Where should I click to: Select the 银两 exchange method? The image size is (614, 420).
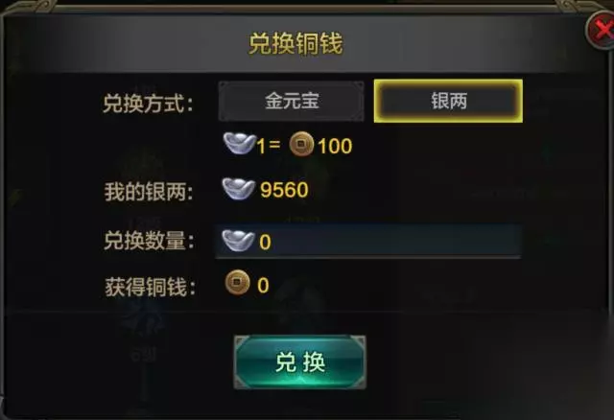click(448, 101)
